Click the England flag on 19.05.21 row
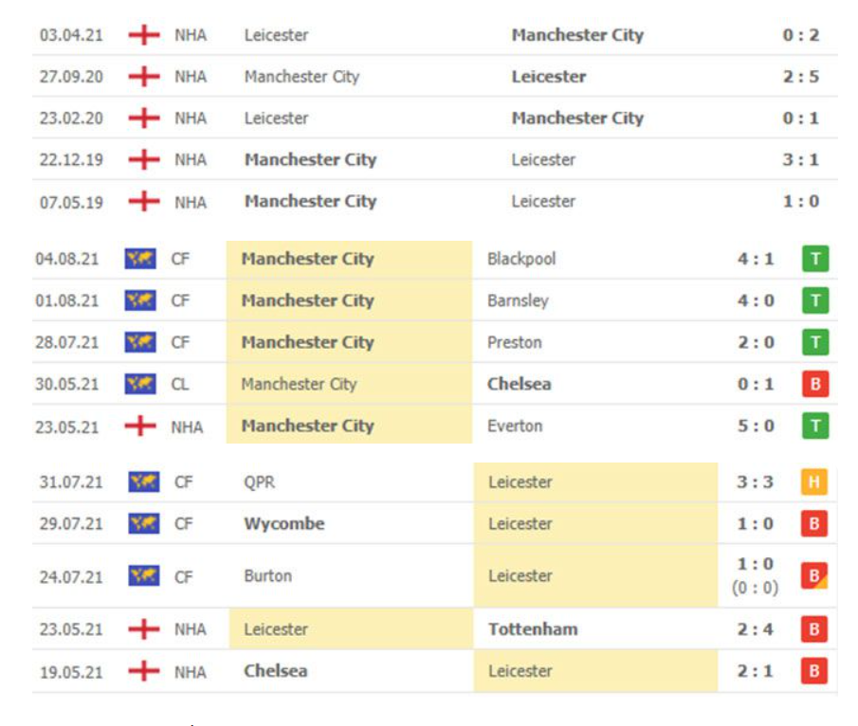858x726 pixels. pos(144,671)
